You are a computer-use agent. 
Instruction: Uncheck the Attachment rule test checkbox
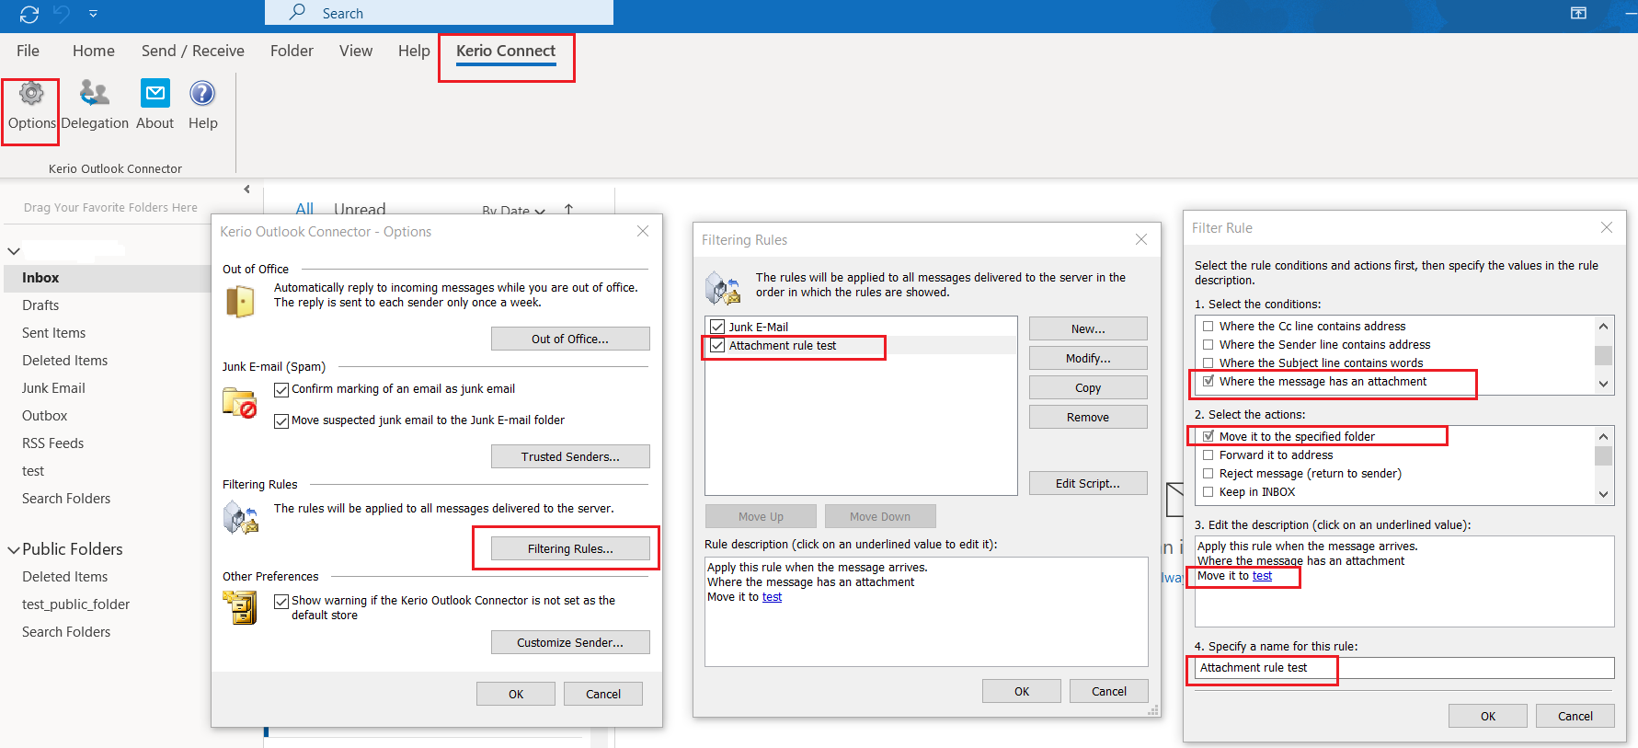point(717,346)
